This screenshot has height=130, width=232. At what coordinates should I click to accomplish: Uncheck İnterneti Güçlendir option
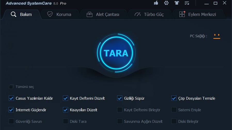(11, 110)
